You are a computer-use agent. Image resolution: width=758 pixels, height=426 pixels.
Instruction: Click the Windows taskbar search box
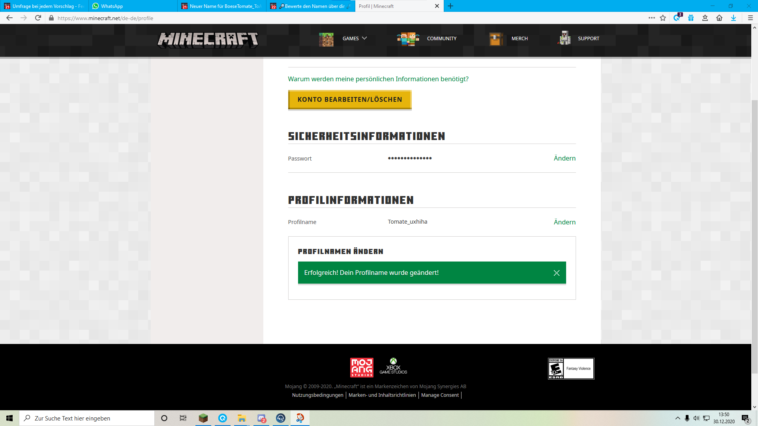click(x=87, y=418)
